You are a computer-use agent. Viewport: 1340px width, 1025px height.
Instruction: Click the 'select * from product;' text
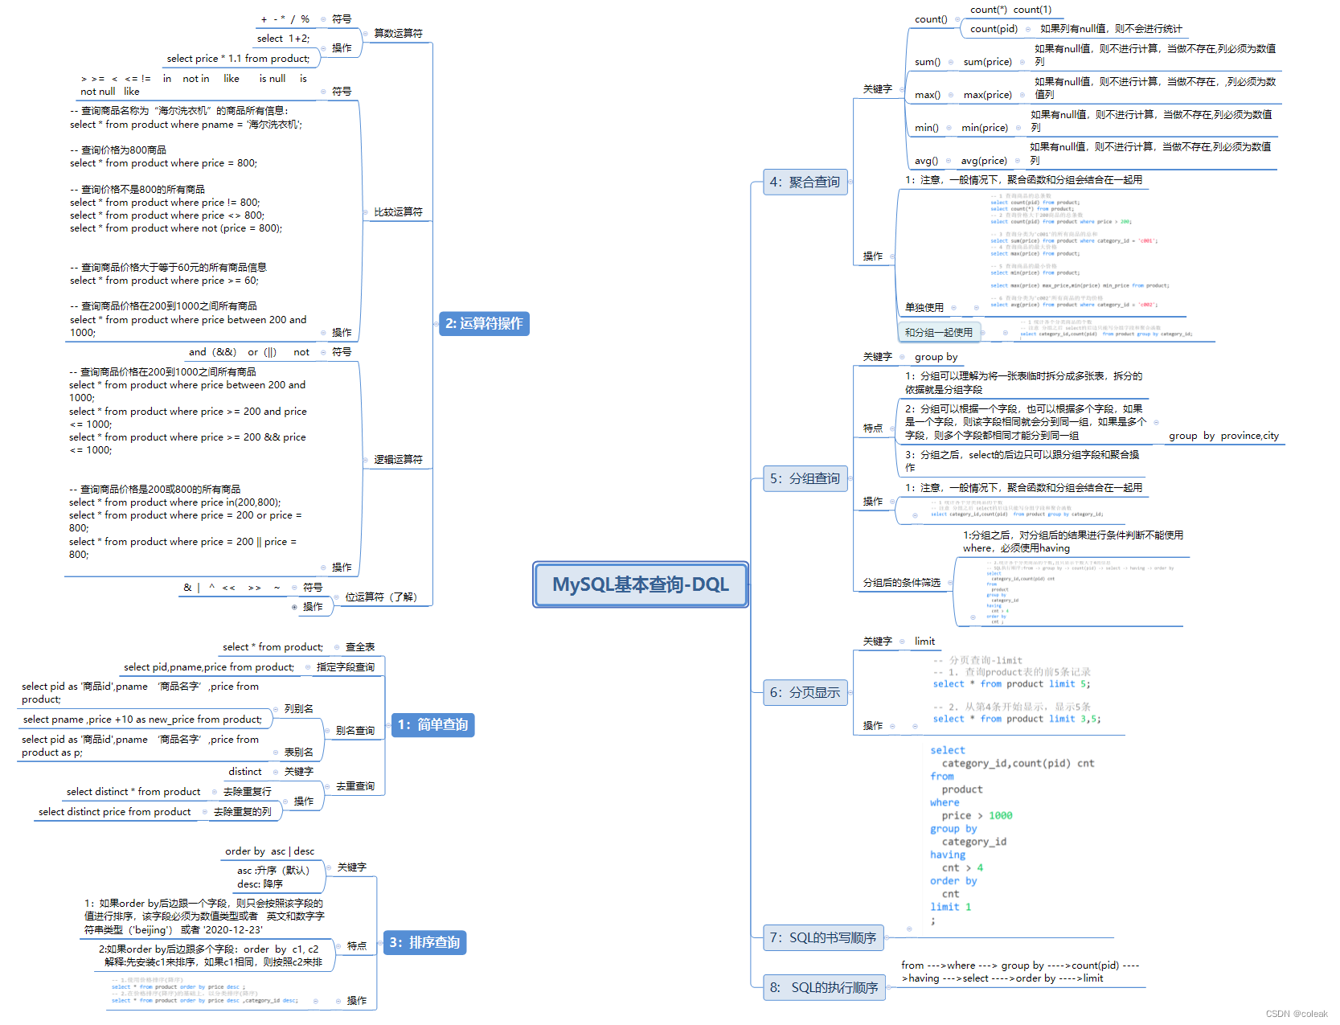(273, 647)
